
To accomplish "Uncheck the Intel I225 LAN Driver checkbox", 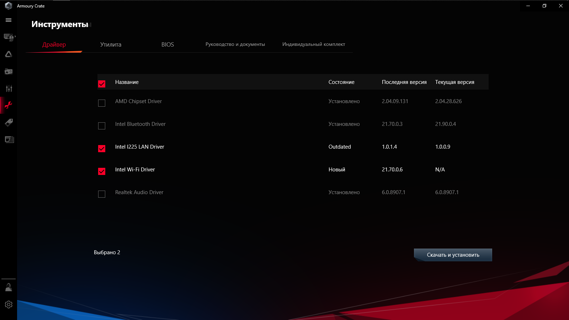I will point(102,149).
